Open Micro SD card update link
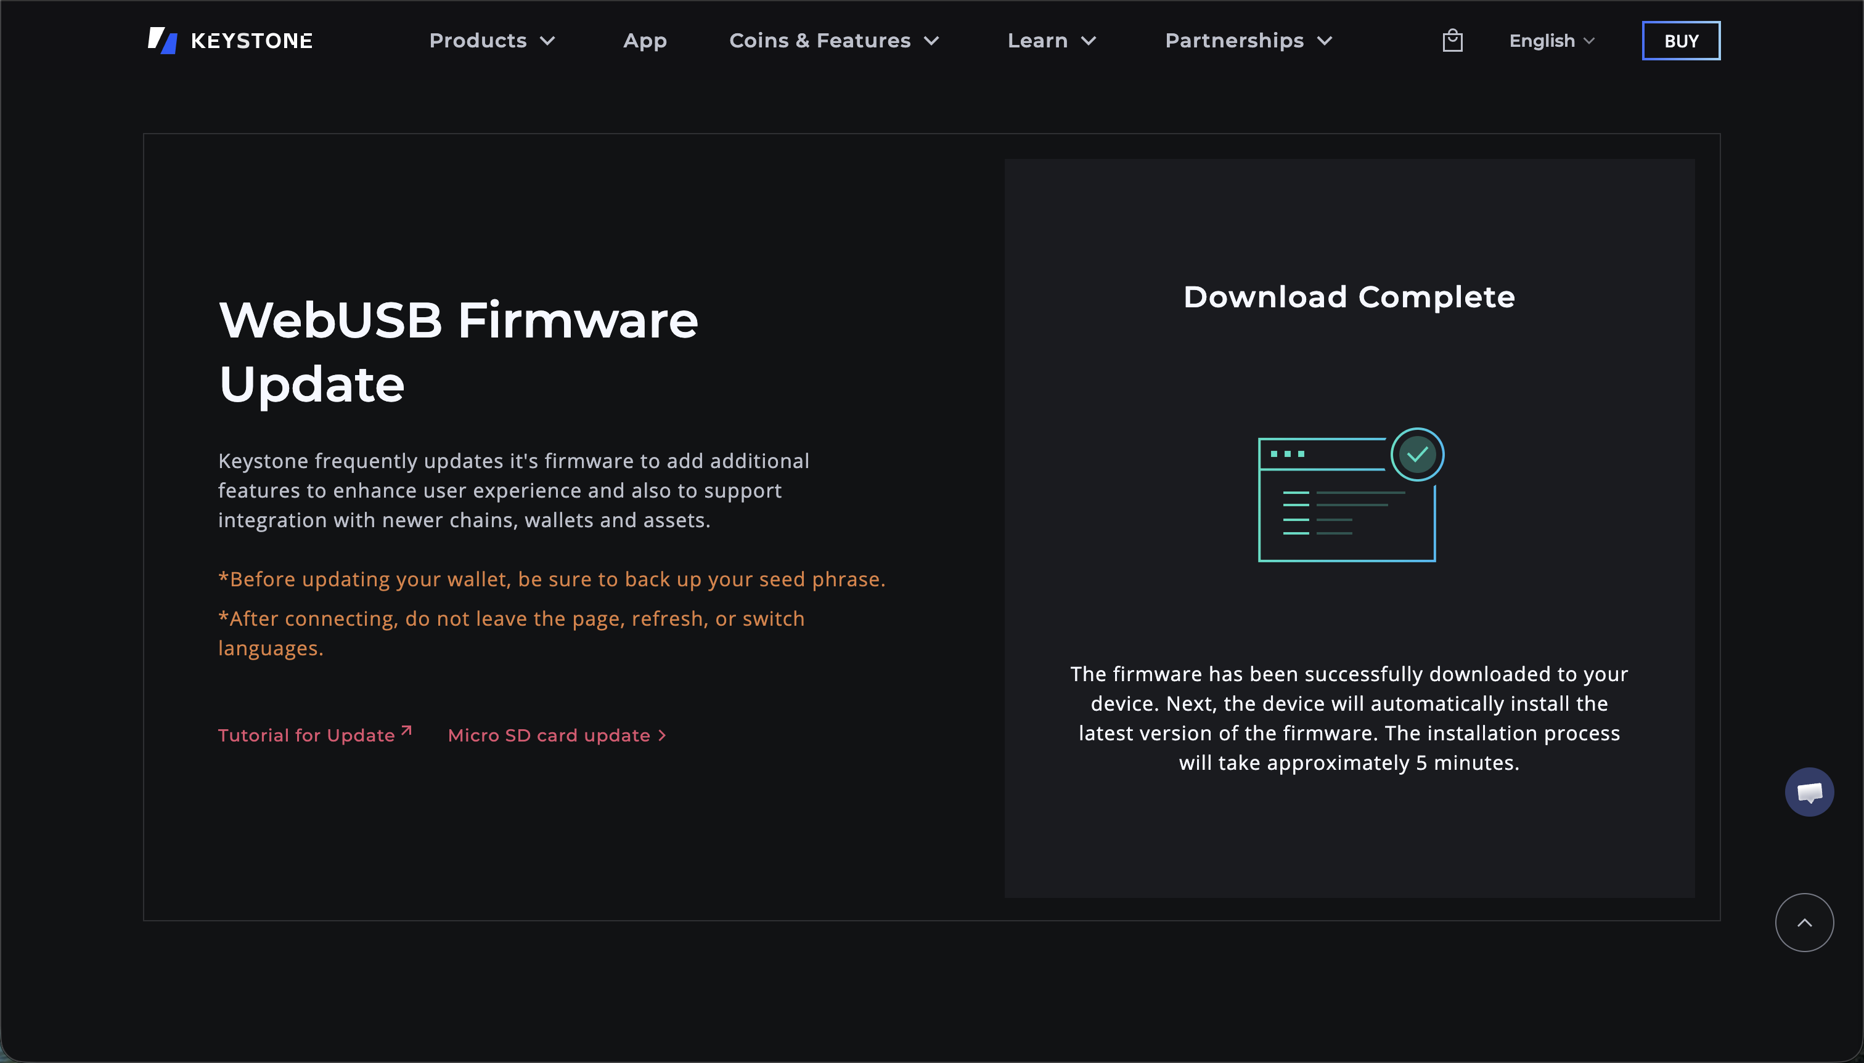The width and height of the screenshot is (1864, 1063). (557, 735)
